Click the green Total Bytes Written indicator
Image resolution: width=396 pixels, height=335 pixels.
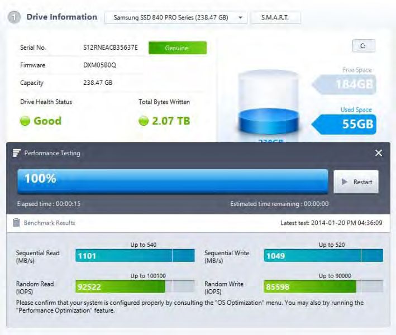tap(144, 121)
